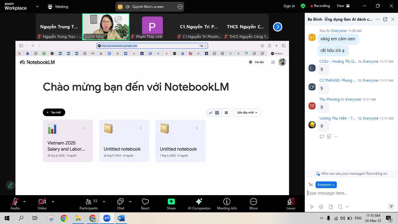Click the Participants icon

(x=89, y=202)
